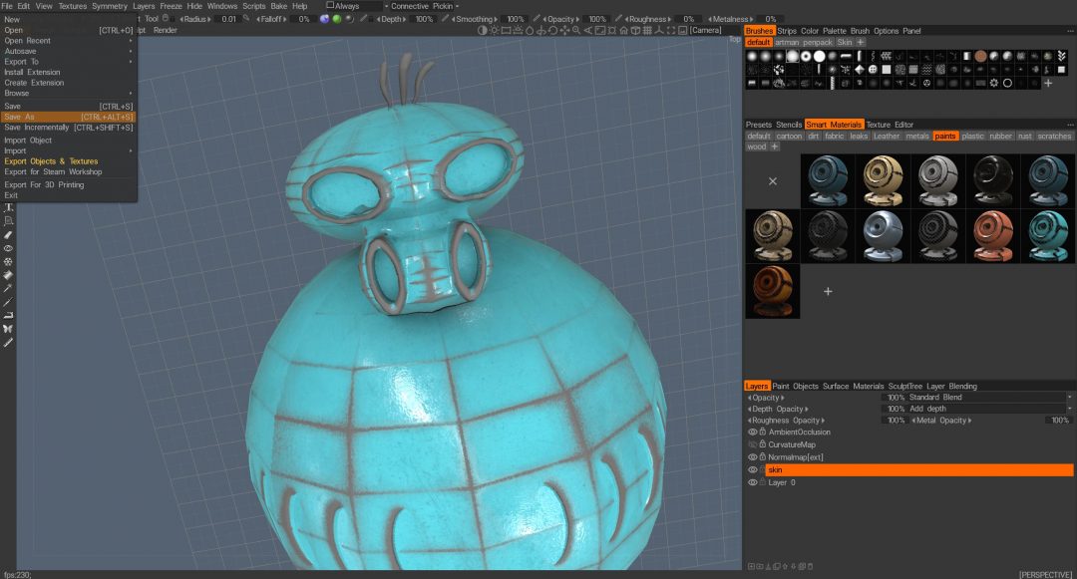
Task: Activate the butterfly-shaped tool icon
Action: [x=8, y=329]
